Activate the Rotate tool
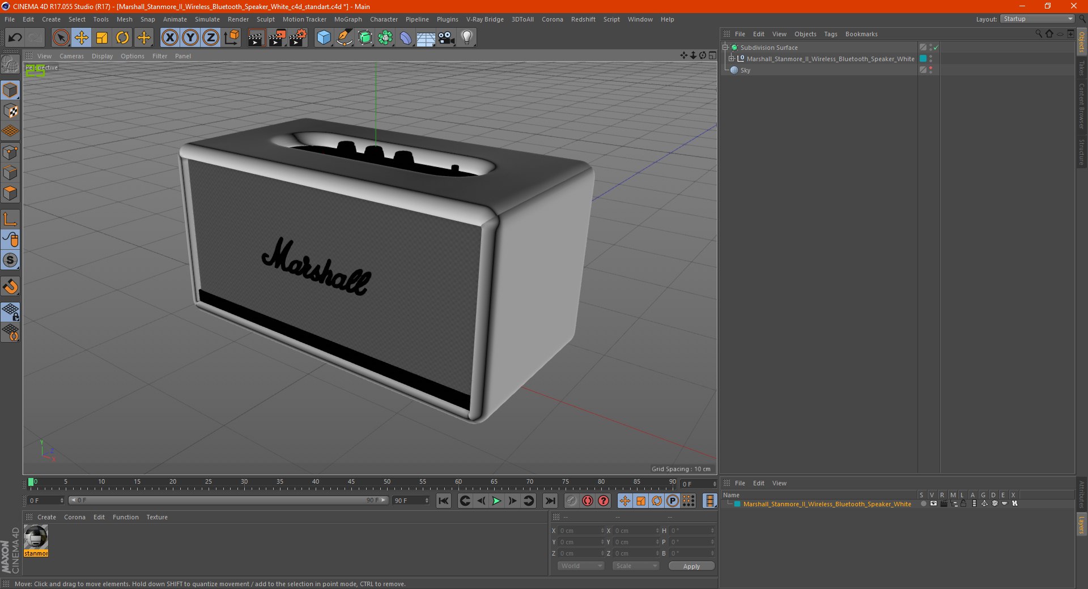 pos(122,38)
